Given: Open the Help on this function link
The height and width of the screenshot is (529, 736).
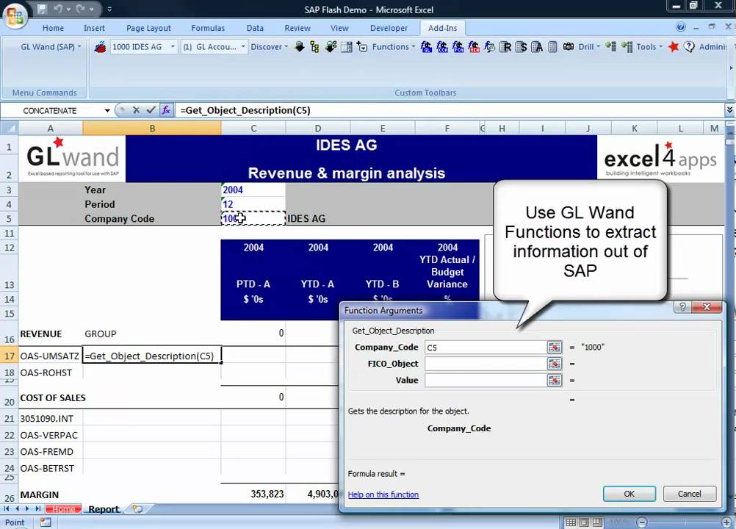Looking at the screenshot, I should (383, 494).
